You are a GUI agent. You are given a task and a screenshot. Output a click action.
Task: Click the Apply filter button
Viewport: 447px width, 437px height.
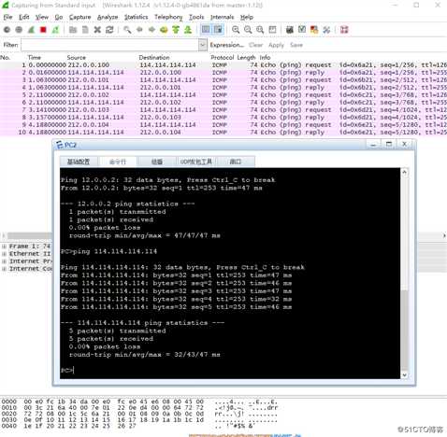(x=276, y=45)
